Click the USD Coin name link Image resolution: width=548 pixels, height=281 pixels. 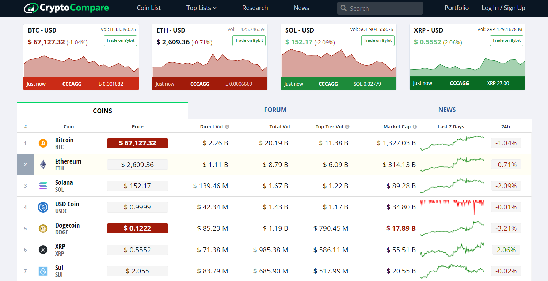coord(67,204)
